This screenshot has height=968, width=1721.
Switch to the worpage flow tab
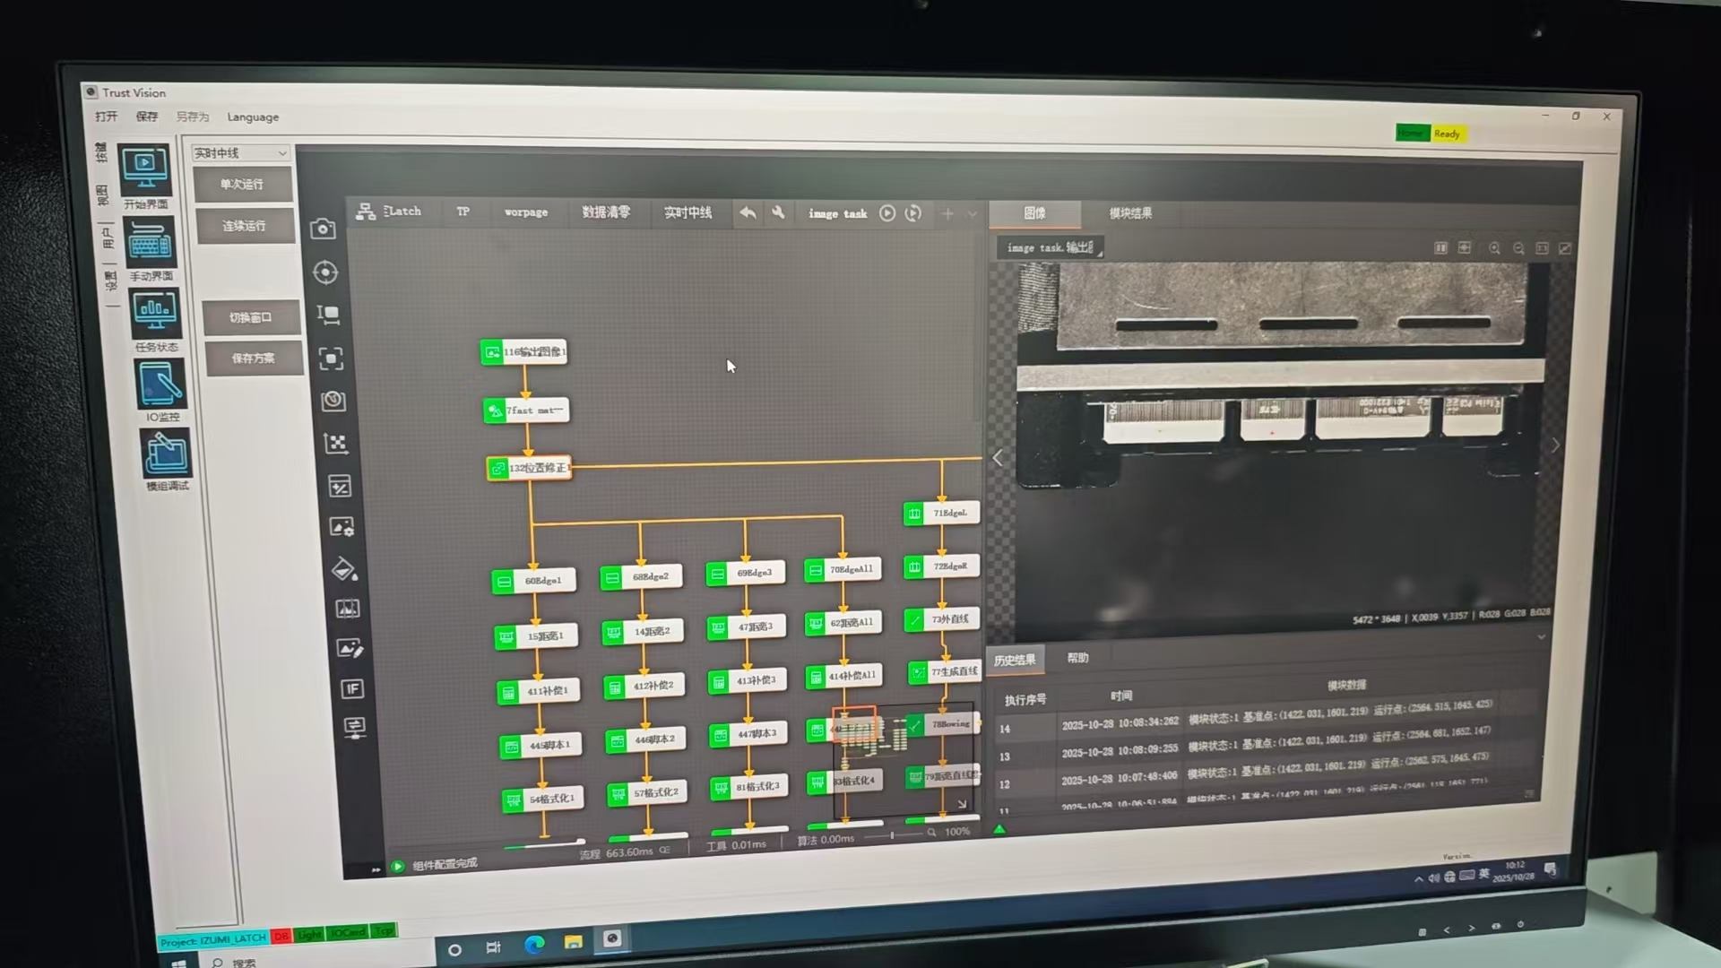point(526,212)
